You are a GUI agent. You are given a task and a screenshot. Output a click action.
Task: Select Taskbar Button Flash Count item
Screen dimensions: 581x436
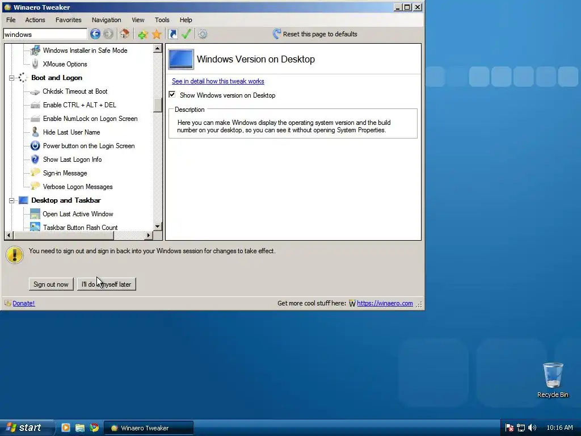point(80,227)
